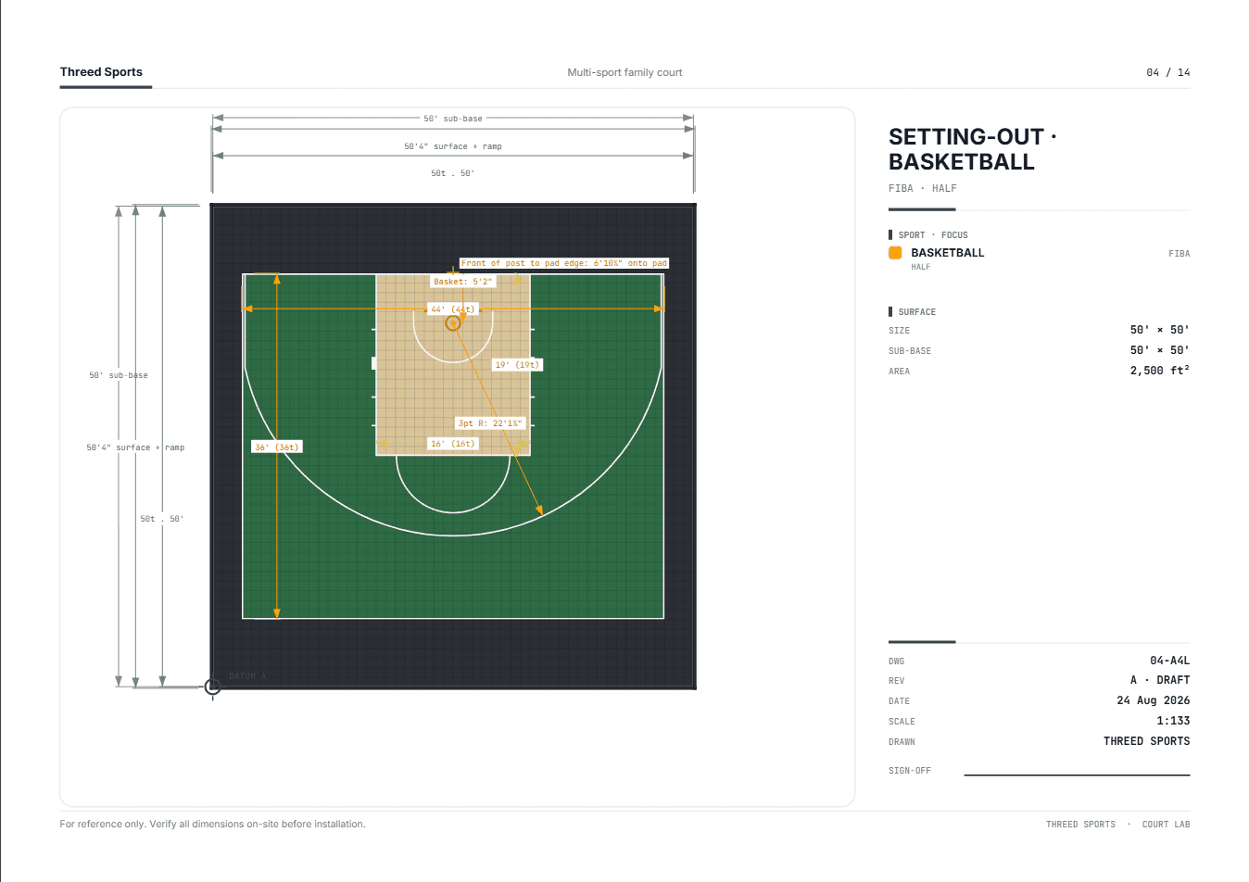Click the 'DRAWN' title block label

coord(902,742)
